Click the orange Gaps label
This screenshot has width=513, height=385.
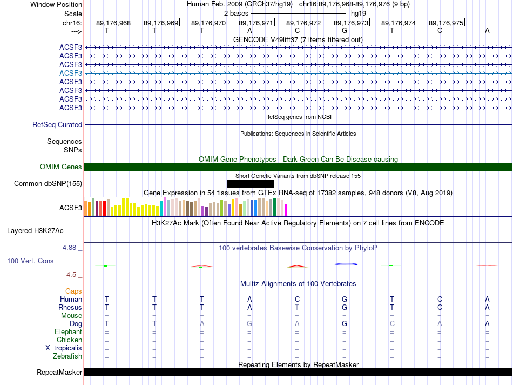coord(73,291)
